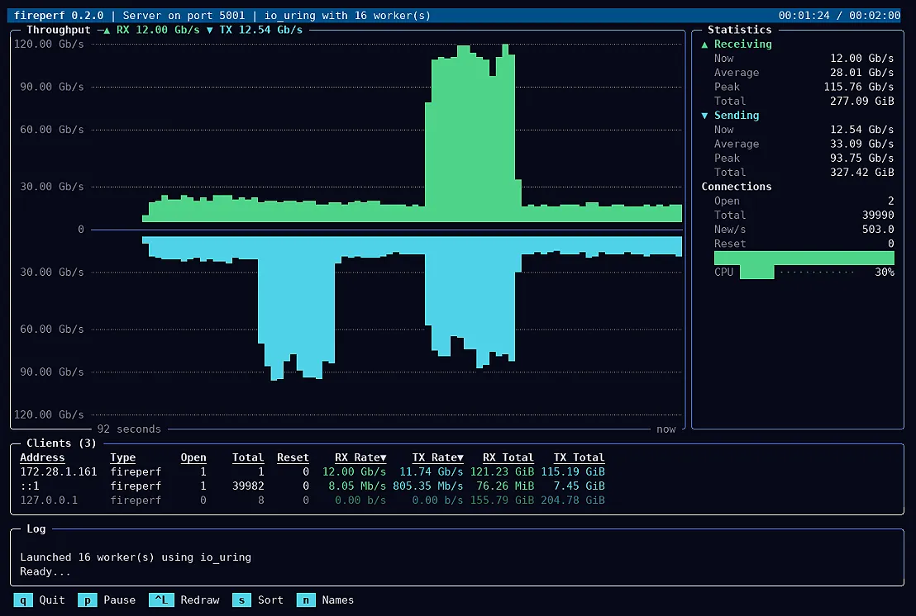Viewport: 916px width, 616px height.
Task: Click the Clients (3) panel title
Action: click(x=61, y=443)
